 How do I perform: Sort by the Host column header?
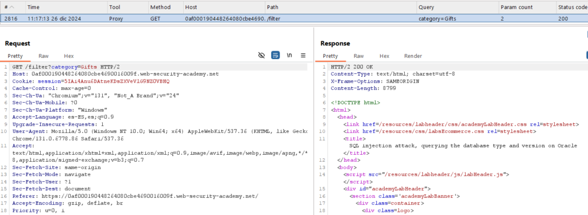point(224,7)
